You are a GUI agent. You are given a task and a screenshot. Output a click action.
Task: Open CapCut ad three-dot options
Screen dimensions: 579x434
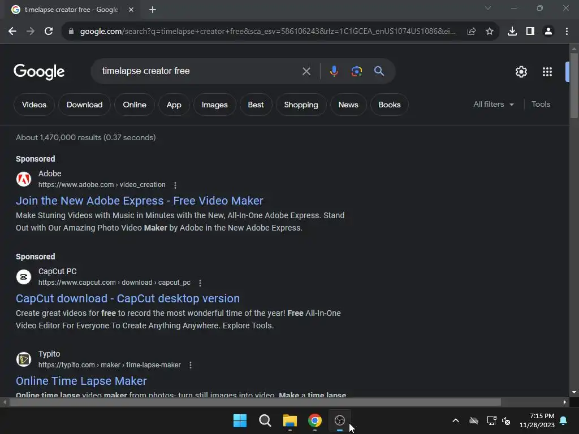click(200, 283)
